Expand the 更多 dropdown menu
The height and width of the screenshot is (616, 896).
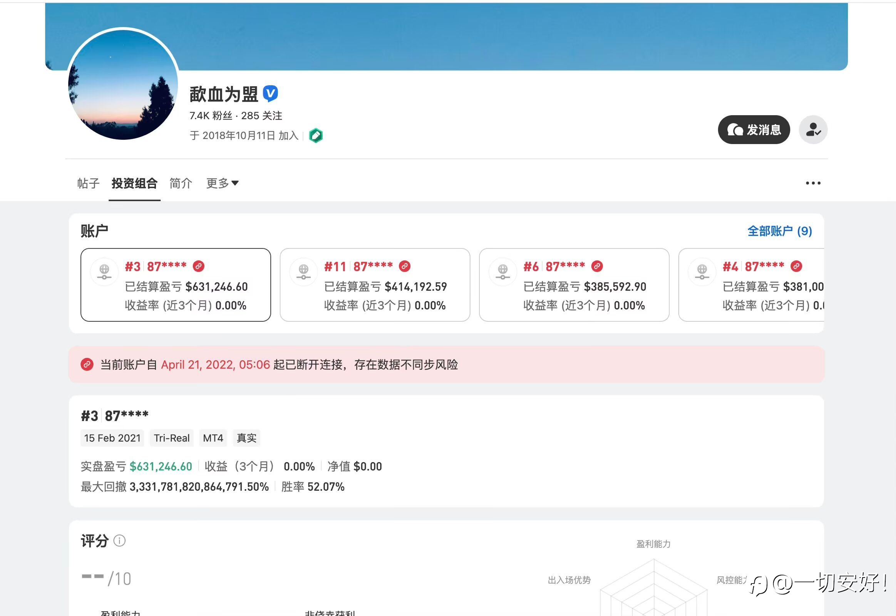pyautogui.click(x=222, y=183)
